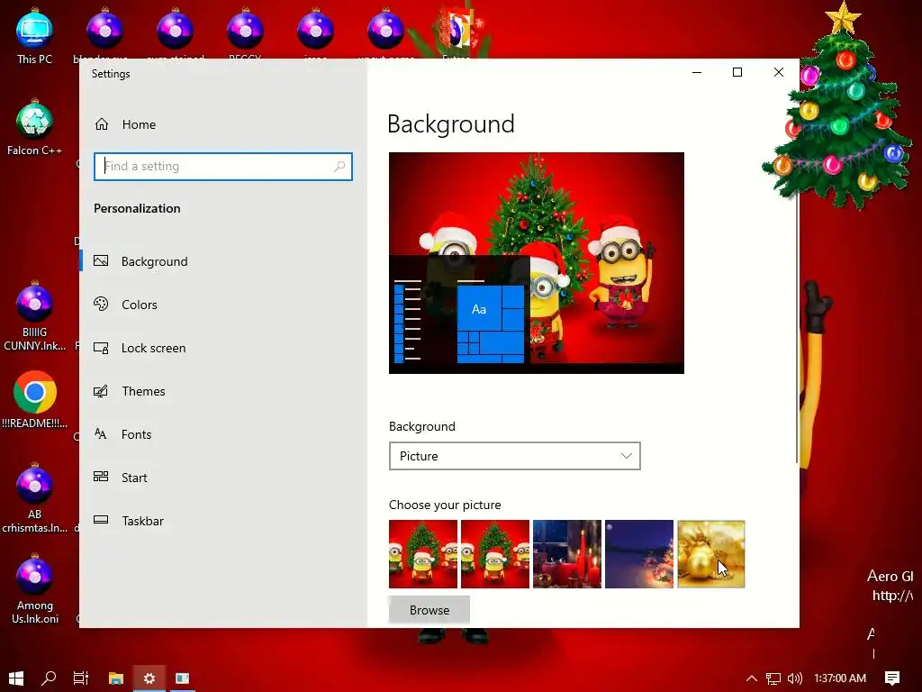Click the Browse button
Screen dimensions: 922x692
[429, 610]
